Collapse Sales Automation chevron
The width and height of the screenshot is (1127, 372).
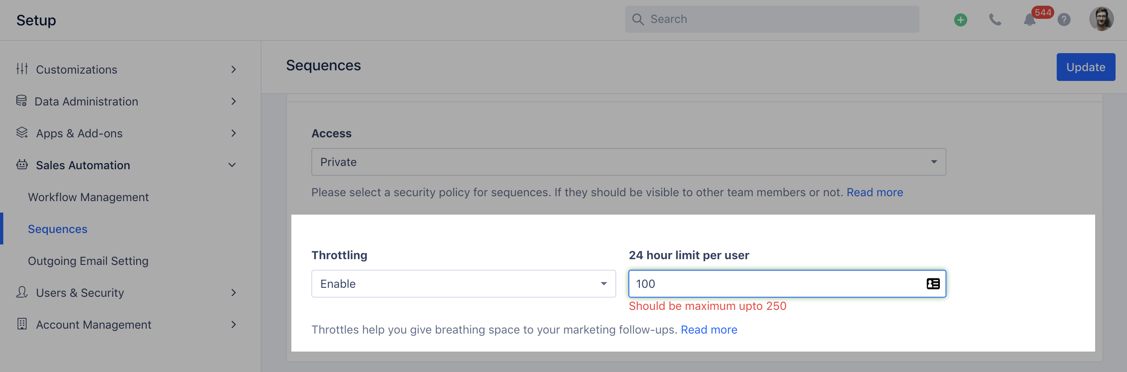tap(233, 165)
